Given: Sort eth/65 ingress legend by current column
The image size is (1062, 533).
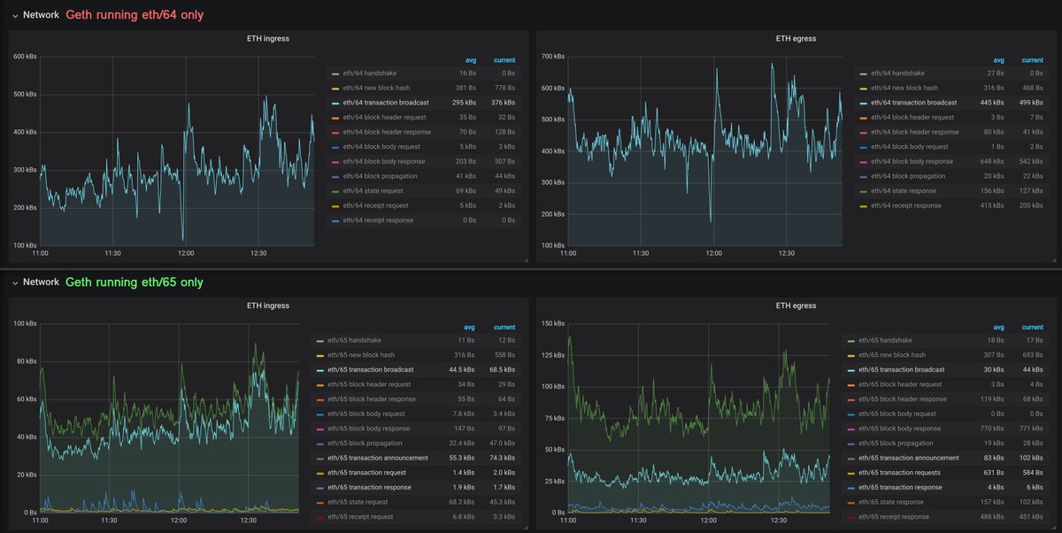Looking at the screenshot, I should 504,328.
